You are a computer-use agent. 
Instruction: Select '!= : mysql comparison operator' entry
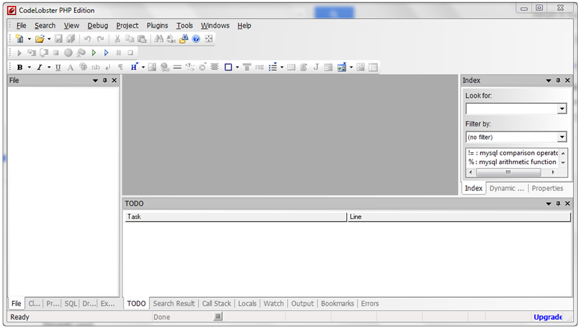pos(512,153)
